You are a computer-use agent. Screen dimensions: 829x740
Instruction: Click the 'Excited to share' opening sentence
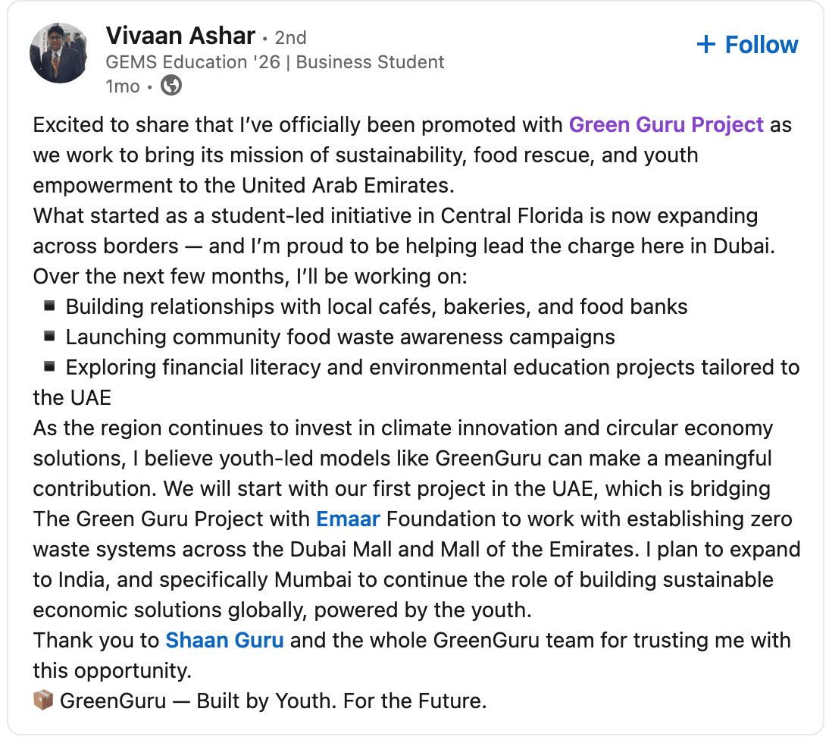click(299, 124)
